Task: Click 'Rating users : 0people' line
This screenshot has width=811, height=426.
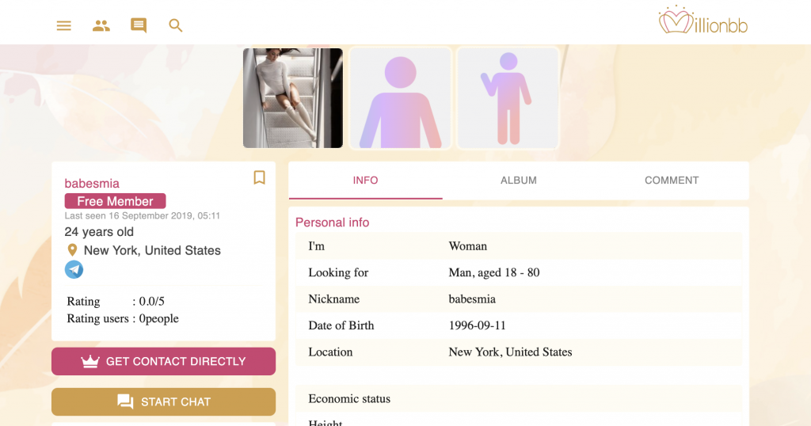Action: [123, 318]
